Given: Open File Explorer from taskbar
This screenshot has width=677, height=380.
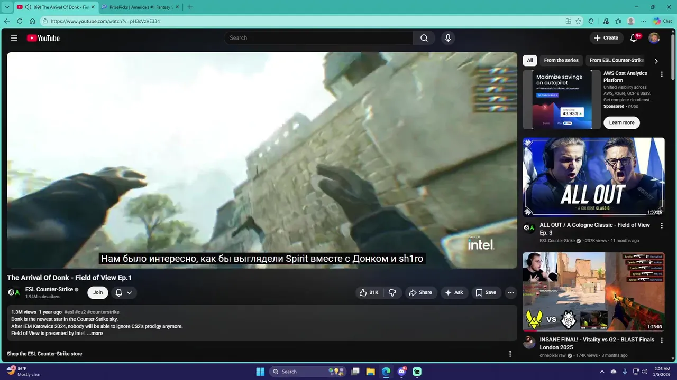Looking at the screenshot, I should (370, 372).
